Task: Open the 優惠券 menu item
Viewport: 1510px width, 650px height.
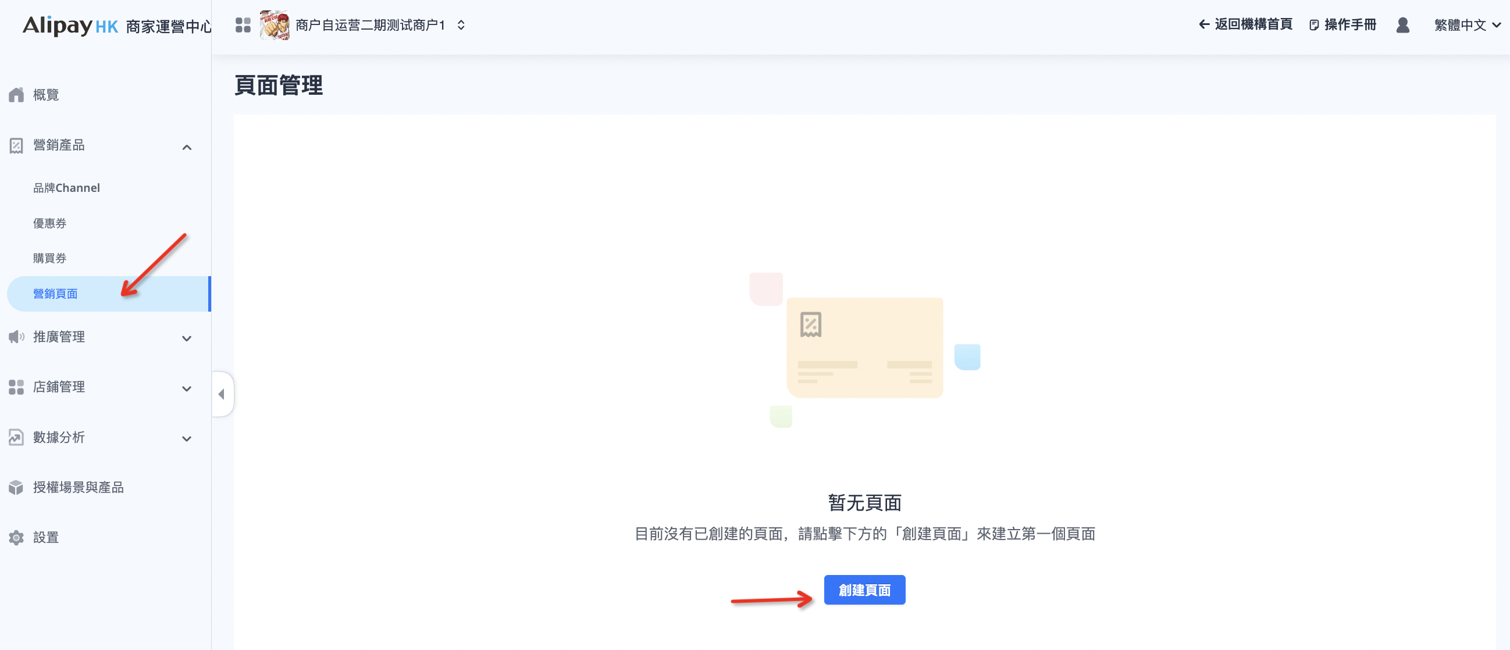Action: (x=50, y=223)
